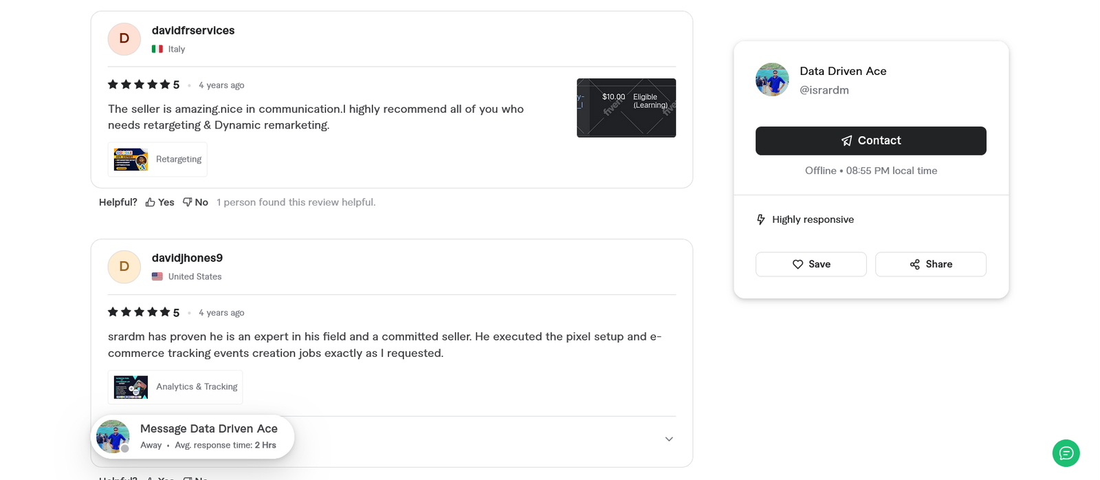The height and width of the screenshot is (480, 1100).
Task: Click the heart icon inside Save button
Action: point(798,264)
